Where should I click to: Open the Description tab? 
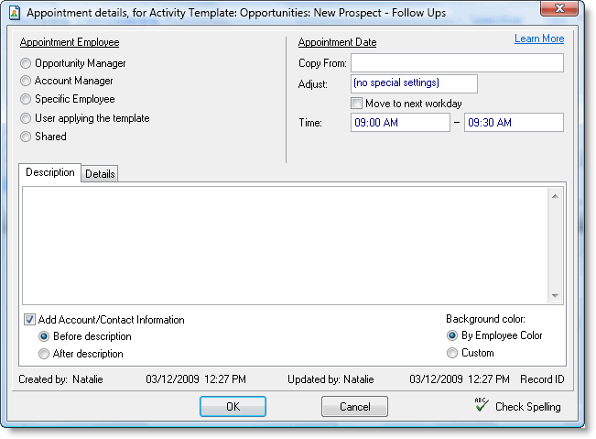coord(50,173)
